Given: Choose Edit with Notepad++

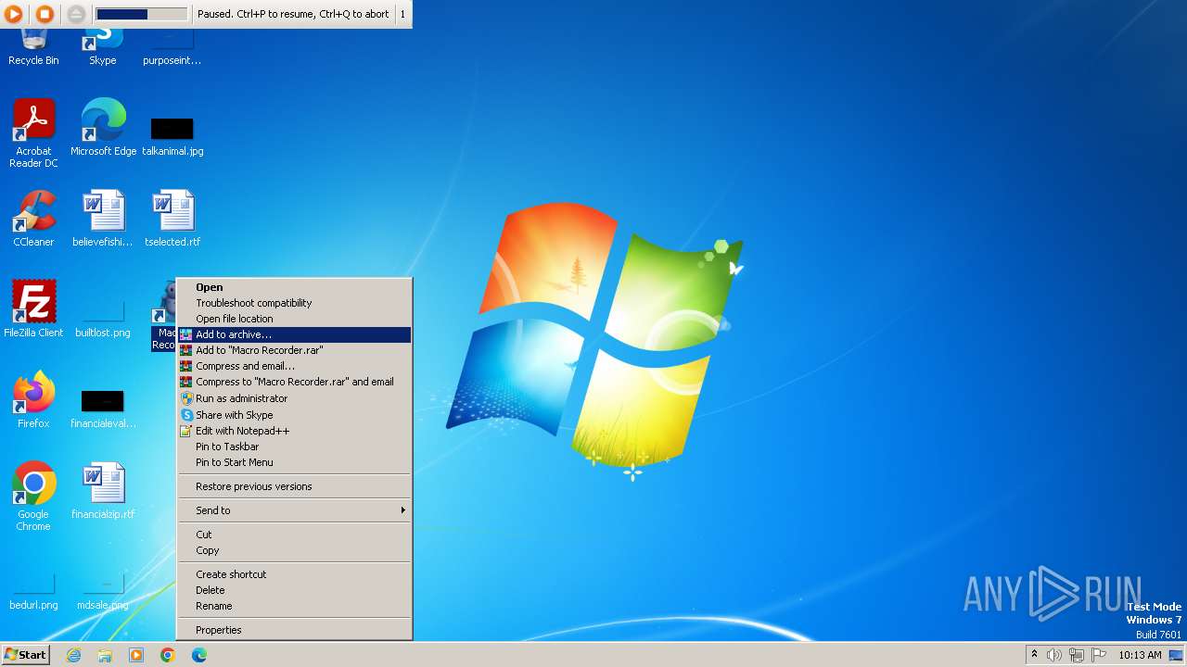Looking at the screenshot, I should 294,431.
